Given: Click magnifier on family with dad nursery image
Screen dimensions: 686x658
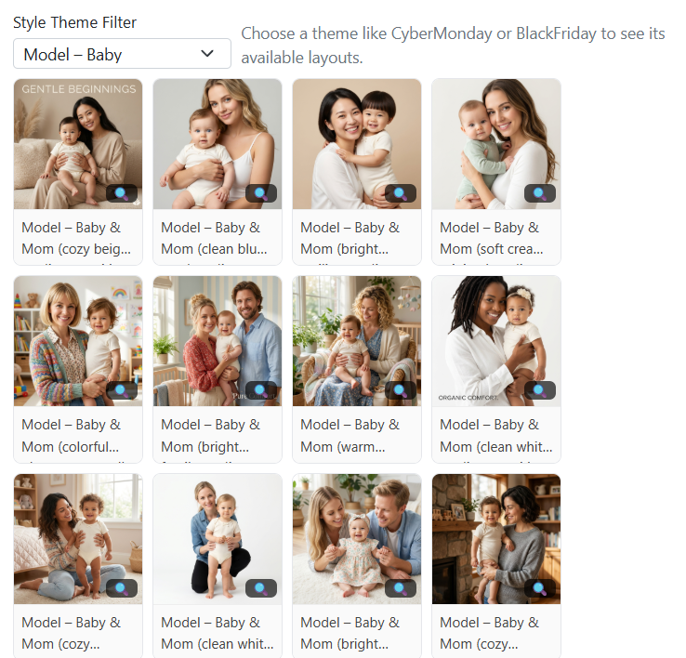Looking at the screenshot, I should 261,390.
